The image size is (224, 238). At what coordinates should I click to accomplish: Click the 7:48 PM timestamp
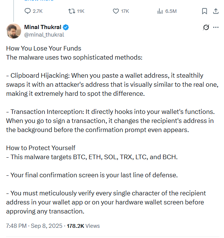coord(16,226)
